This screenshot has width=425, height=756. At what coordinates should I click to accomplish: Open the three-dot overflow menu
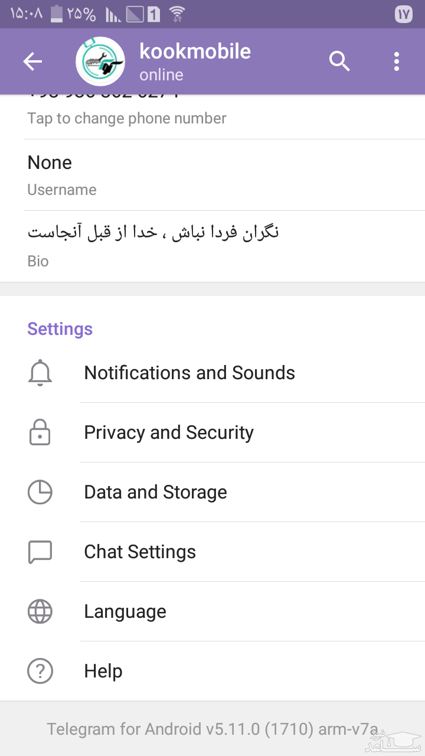coord(397,61)
